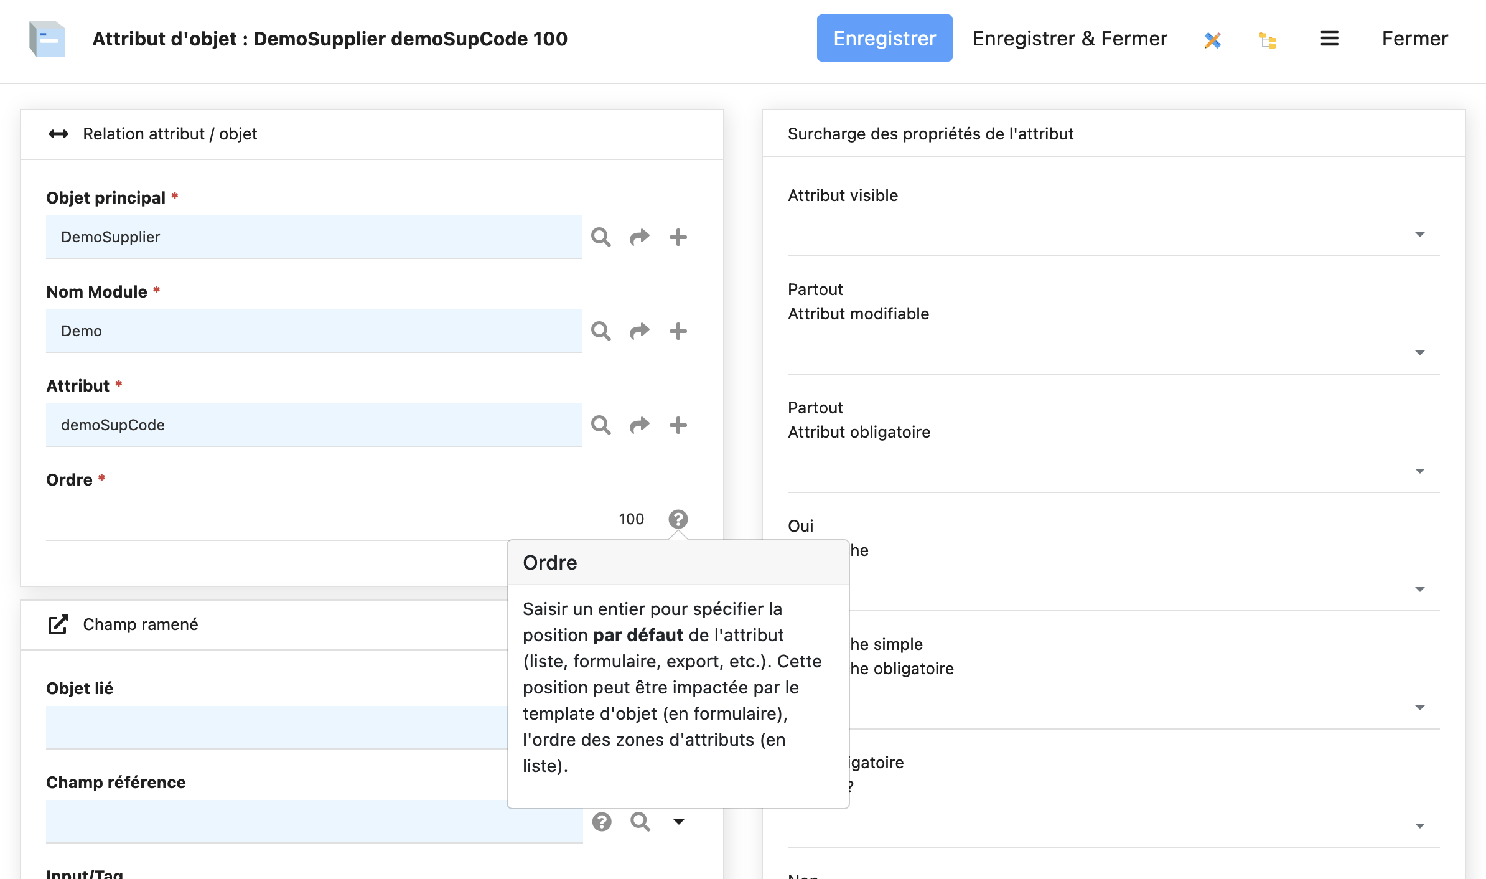Open DemoSupplier record via arrow icon
Screen dimensions: 1486x879
pos(639,237)
